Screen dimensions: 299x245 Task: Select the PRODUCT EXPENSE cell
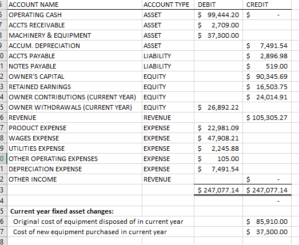(x=74, y=128)
